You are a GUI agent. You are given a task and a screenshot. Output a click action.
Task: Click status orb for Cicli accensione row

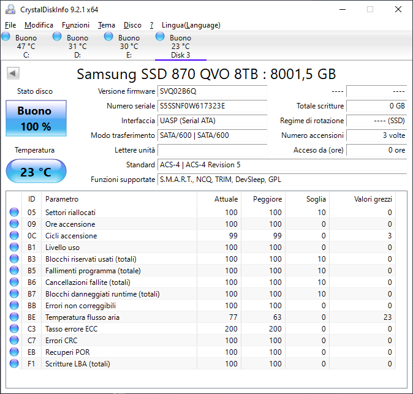click(x=14, y=235)
